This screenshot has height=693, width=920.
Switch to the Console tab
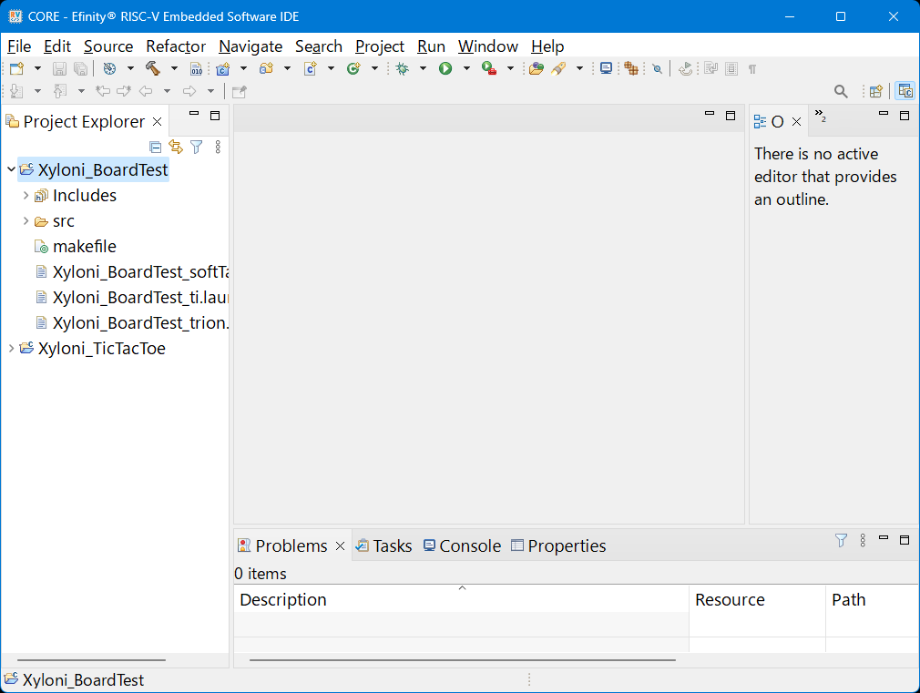click(462, 546)
